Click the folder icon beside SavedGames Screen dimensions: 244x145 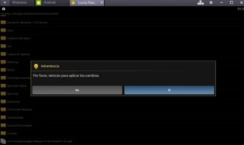point(3,117)
